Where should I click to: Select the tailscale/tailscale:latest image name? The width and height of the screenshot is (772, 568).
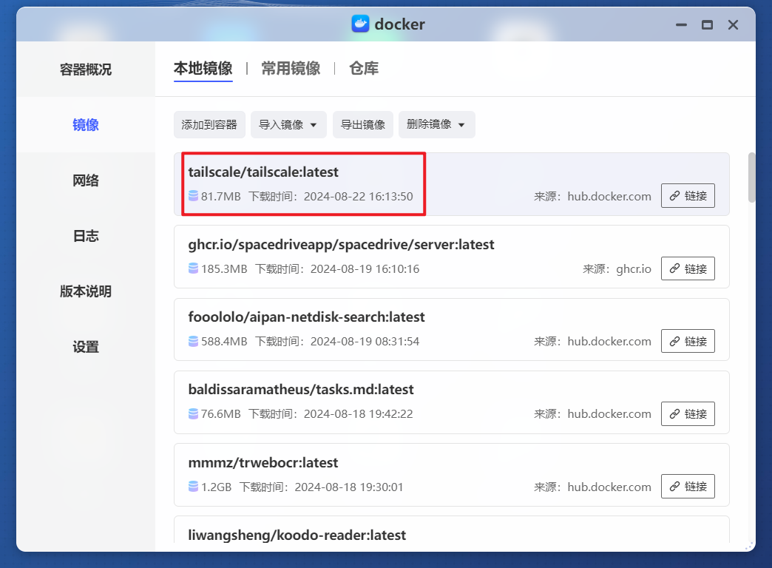tap(263, 172)
